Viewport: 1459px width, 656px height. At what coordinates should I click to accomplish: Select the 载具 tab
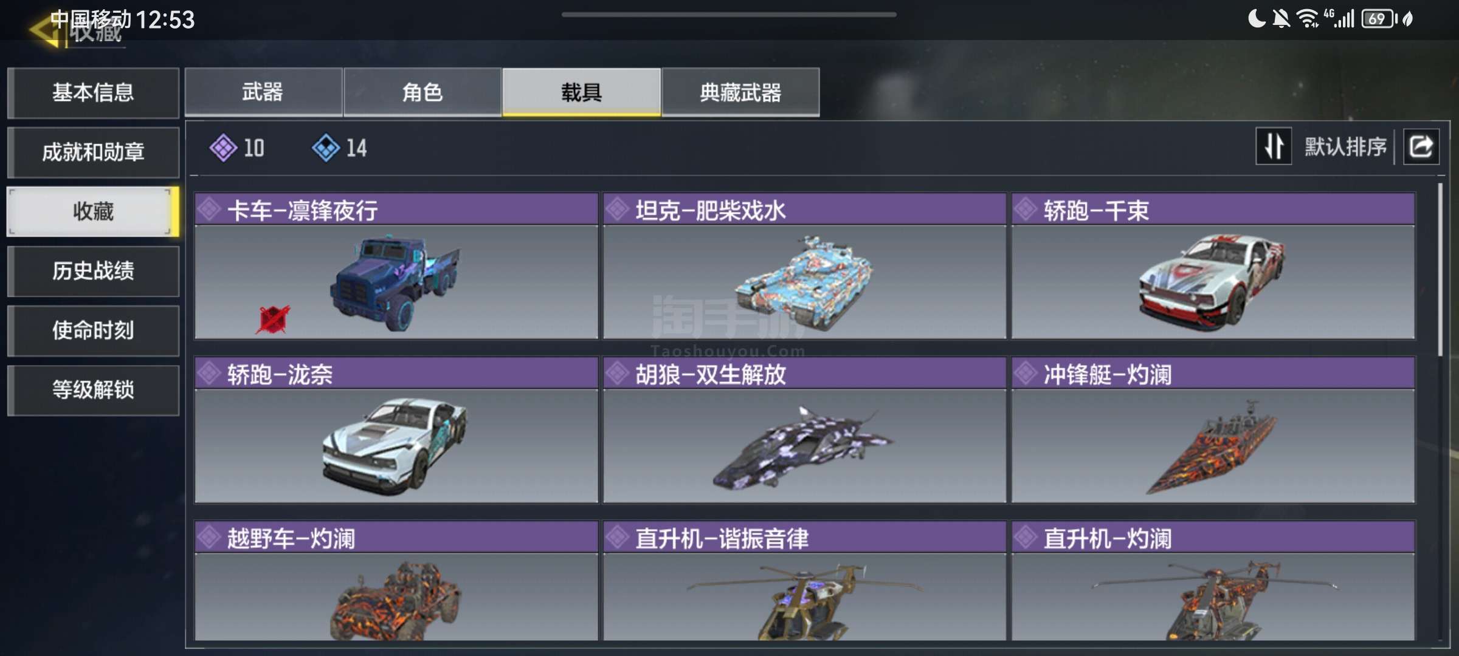(581, 92)
